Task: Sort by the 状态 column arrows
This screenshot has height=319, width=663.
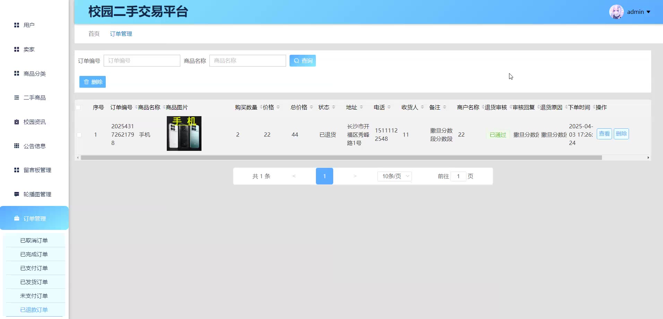Action: coord(334,107)
